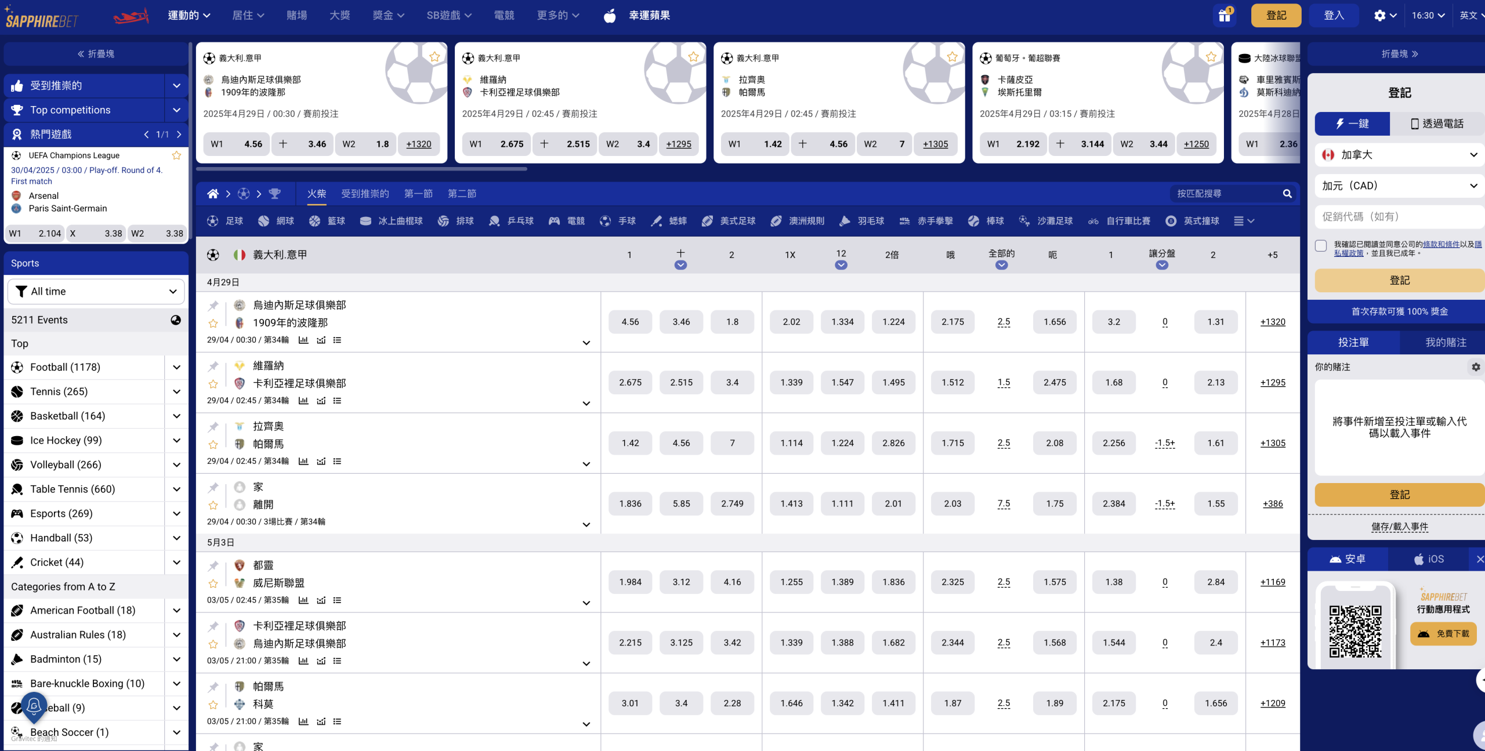Switch to the iOS app tab
Image resolution: width=1485 pixels, height=751 pixels.
(x=1429, y=559)
